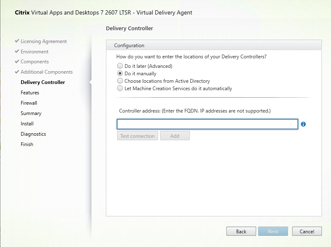Click the Configuration section header
Viewport: 331px width, 247px height.
[214, 45]
